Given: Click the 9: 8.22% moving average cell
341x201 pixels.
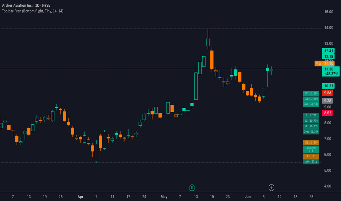Looking at the screenshot, I should pyautogui.click(x=311, y=115).
